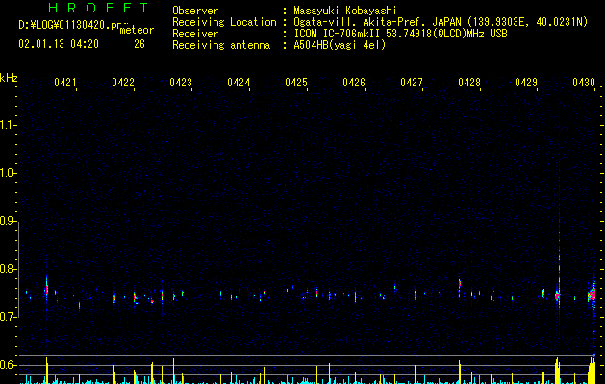This screenshot has height=384, width=605.
Task: Click the Receiving Location label
Action: click(x=224, y=22)
